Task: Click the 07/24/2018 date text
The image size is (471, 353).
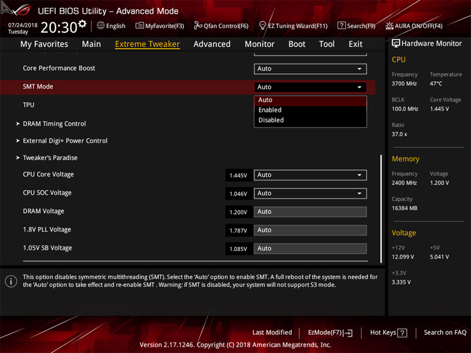Action: point(23,25)
